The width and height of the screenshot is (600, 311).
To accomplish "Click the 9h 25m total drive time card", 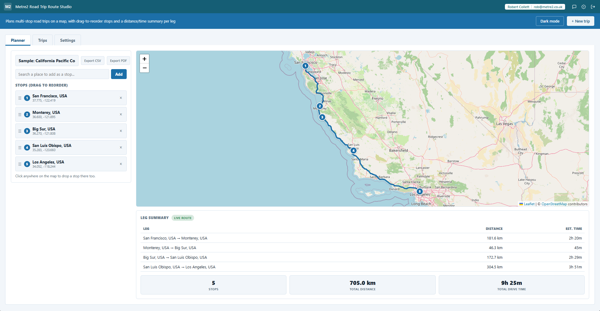I will tap(512, 285).
